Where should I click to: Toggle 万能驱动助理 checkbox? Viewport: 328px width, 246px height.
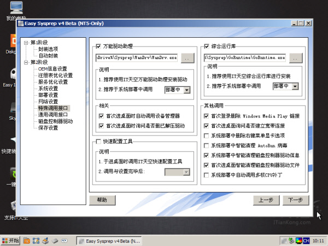point(98,46)
